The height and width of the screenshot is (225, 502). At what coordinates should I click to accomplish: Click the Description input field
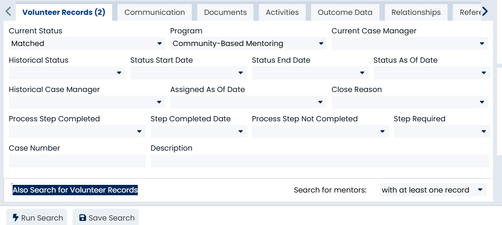(x=320, y=161)
